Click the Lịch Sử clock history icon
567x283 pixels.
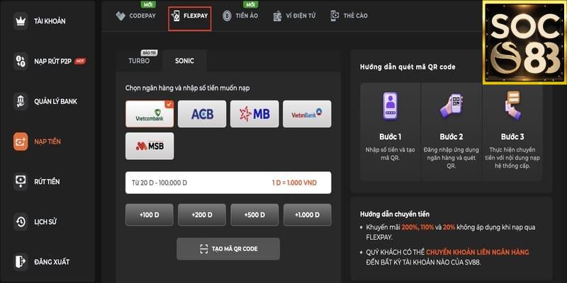tap(21, 221)
